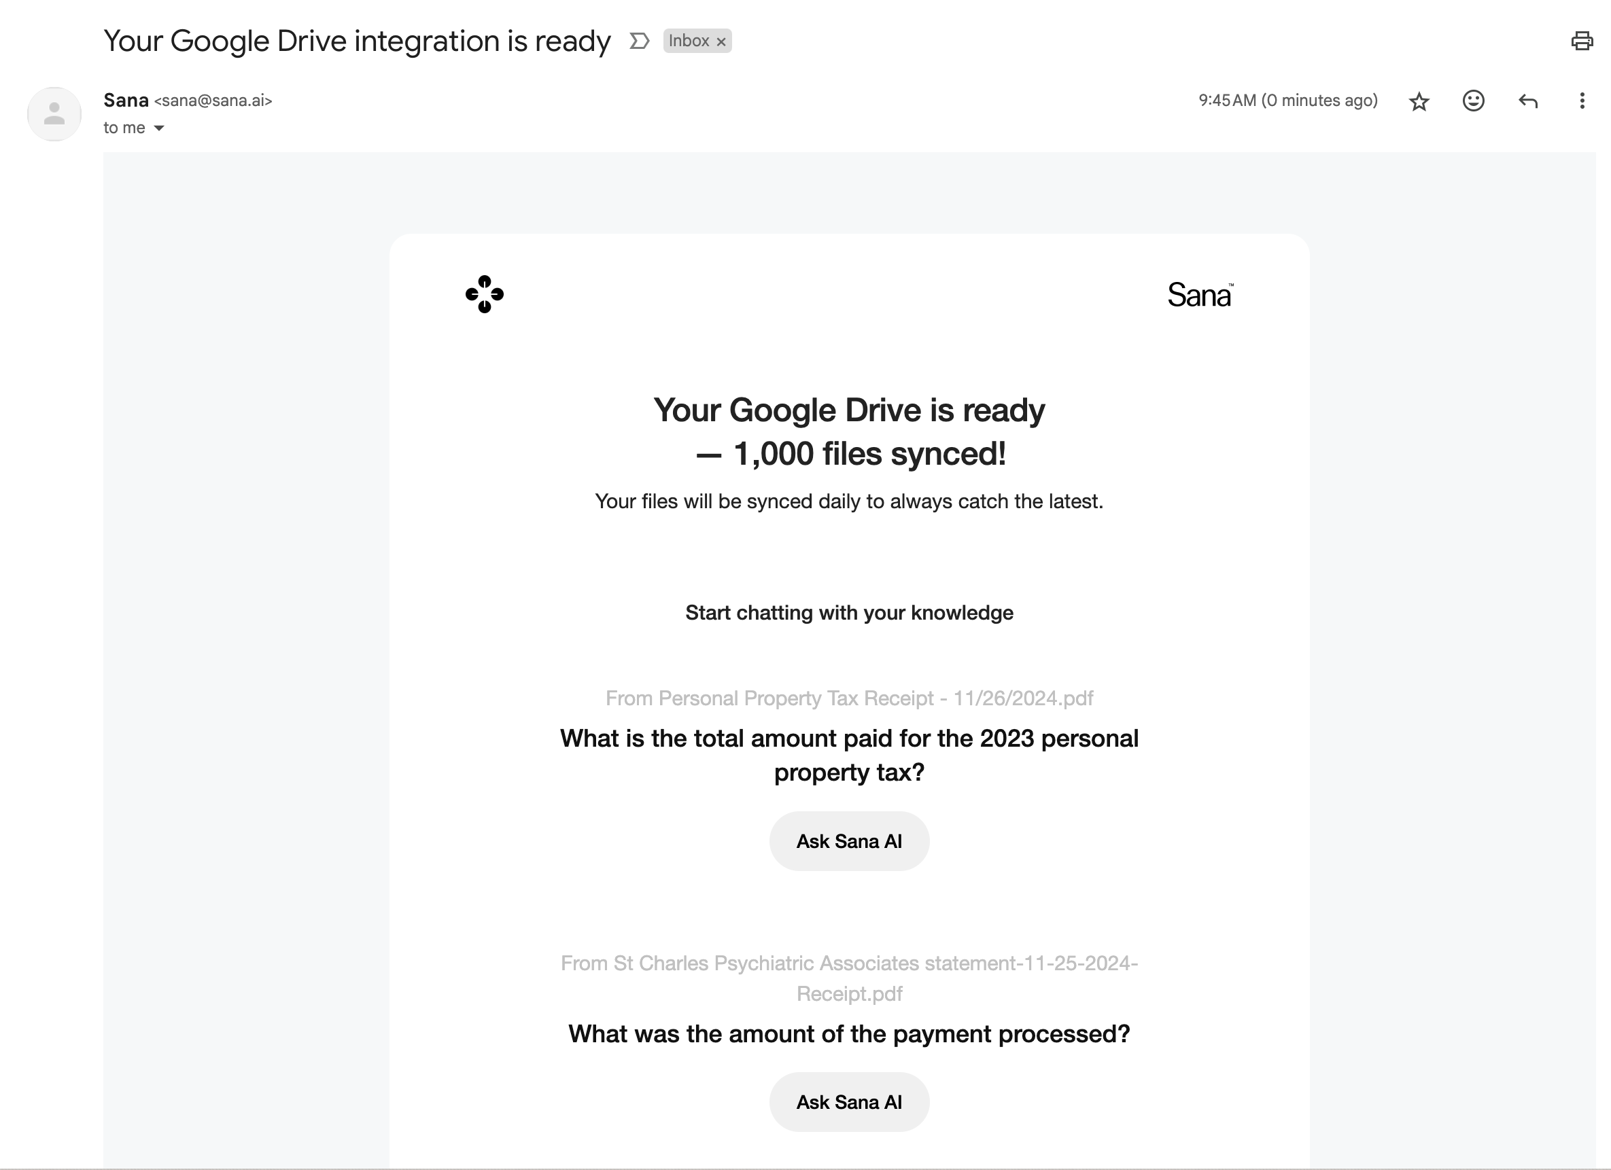Click the email timestamp 9:45 AM
The height and width of the screenshot is (1170, 1611).
click(x=1287, y=101)
